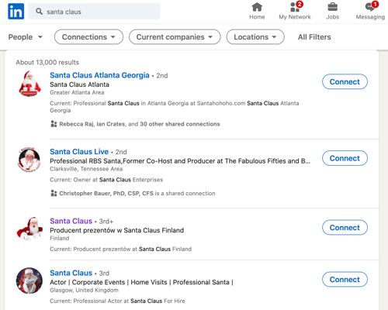
Task: Connect with Santa Claus Live
Action: [345, 158]
